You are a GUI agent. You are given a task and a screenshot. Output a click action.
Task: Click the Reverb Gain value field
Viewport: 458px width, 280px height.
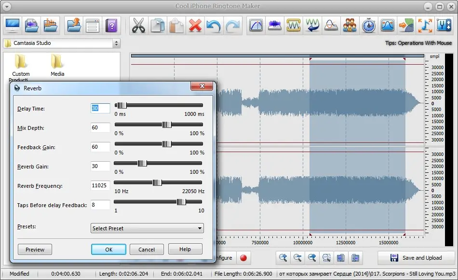point(100,166)
